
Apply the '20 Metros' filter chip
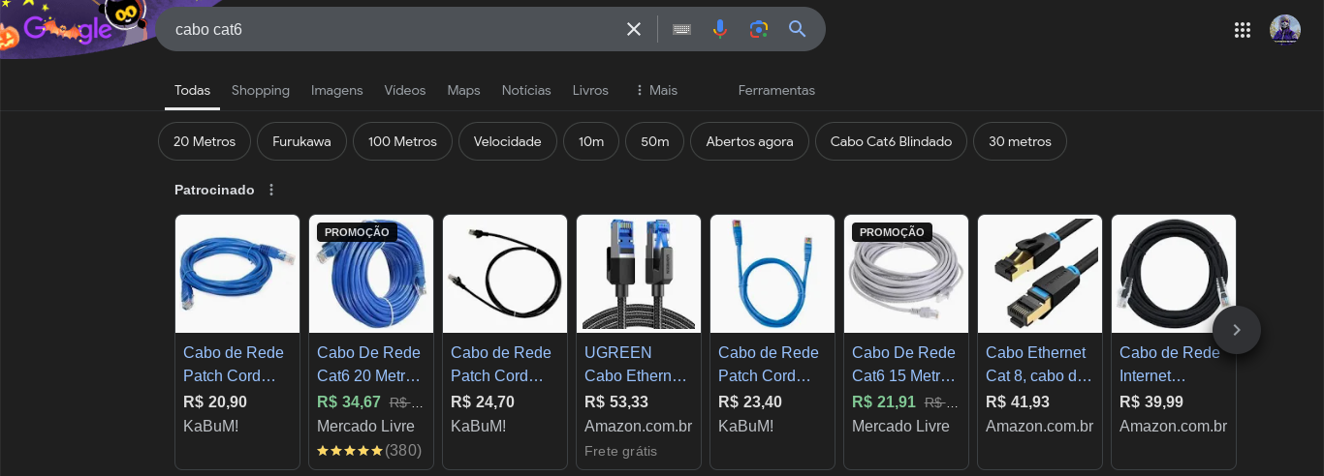pyautogui.click(x=205, y=141)
